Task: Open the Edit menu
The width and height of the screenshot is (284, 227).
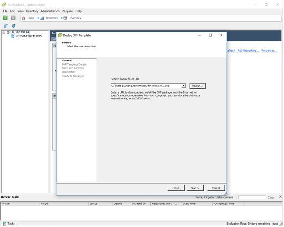Action: 12,11
